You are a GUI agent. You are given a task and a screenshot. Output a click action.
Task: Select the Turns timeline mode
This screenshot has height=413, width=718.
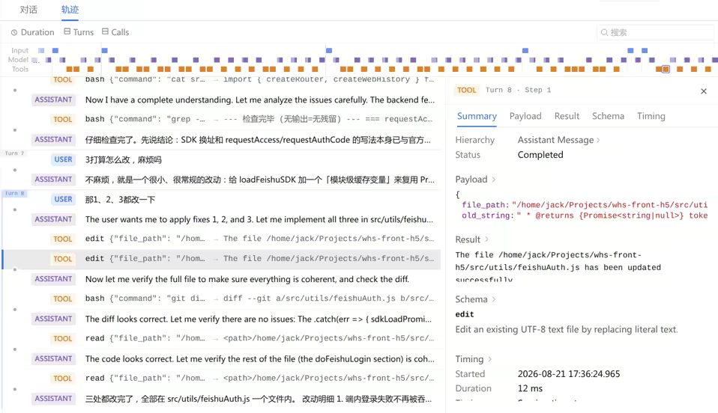click(78, 32)
